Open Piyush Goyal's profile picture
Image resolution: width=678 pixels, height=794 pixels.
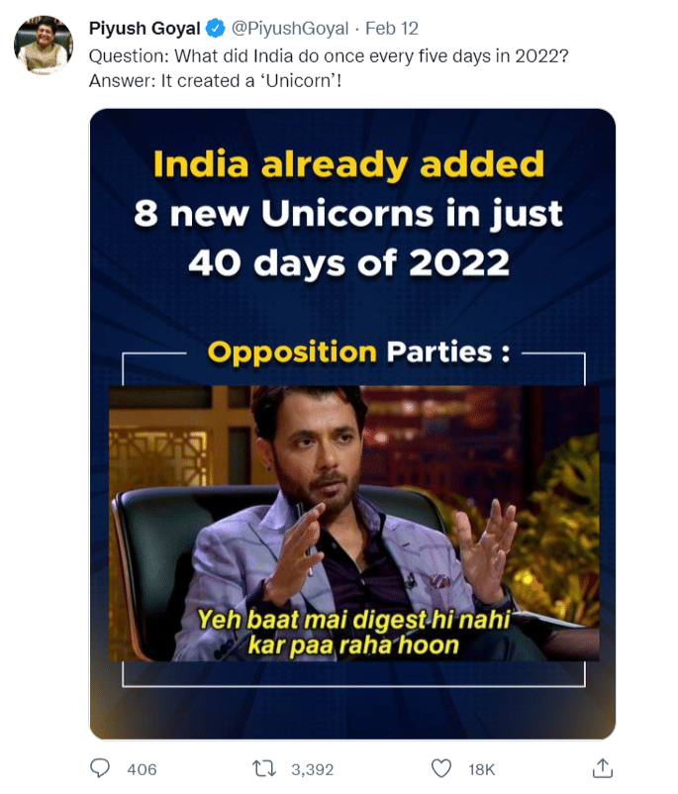43,46
